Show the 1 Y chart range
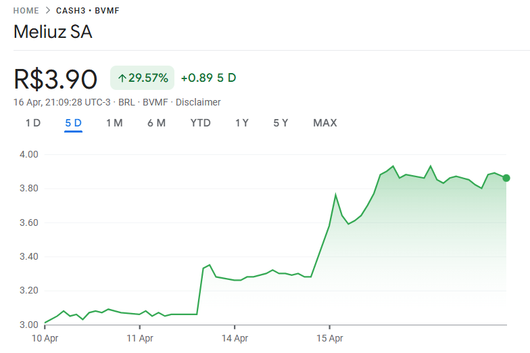Screen dimensions: 530x353 pyautogui.click(x=242, y=123)
